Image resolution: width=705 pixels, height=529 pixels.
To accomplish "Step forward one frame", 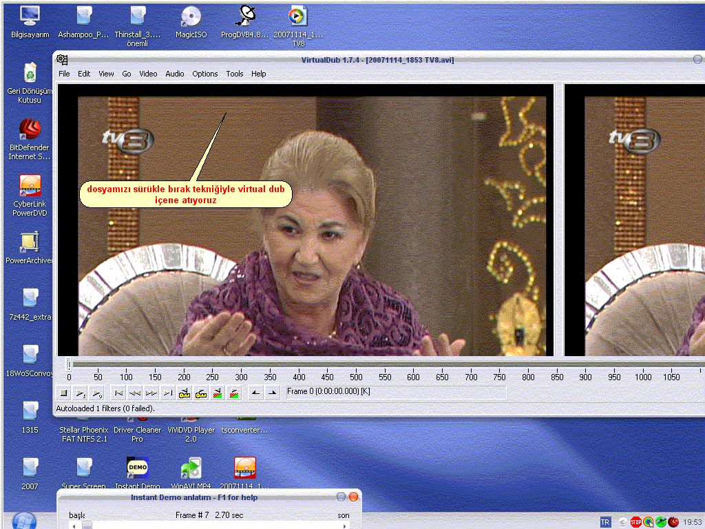I will [151, 393].
